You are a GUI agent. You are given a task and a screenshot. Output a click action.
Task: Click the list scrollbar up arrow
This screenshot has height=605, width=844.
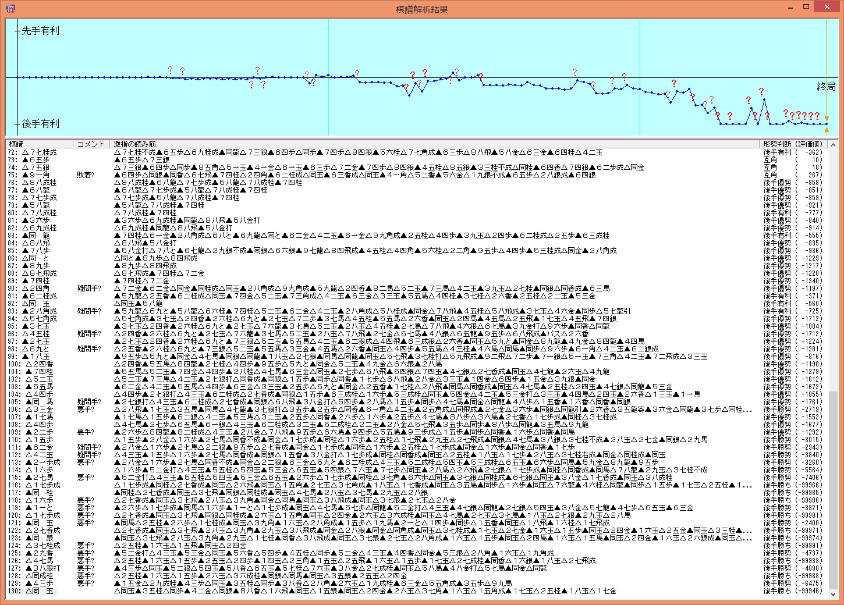(x=833, y=144)
